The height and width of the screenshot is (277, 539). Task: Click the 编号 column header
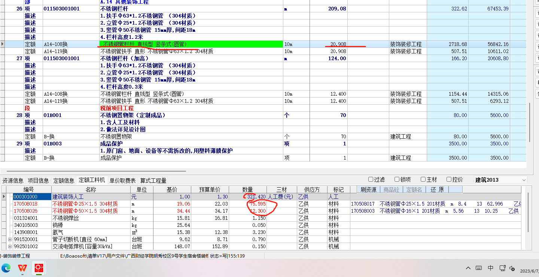28,190
